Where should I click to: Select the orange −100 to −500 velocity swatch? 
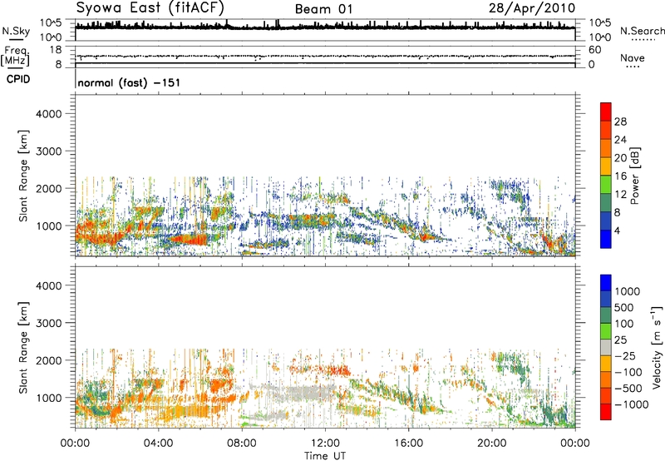click(606, 380)
